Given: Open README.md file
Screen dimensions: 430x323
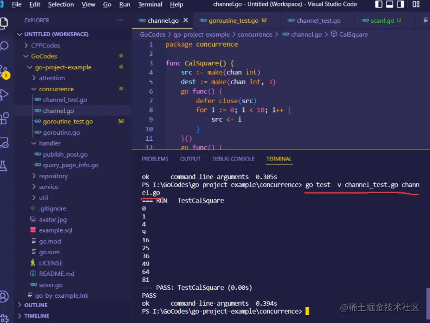Looking at the screenshot, I should point(56,274).
